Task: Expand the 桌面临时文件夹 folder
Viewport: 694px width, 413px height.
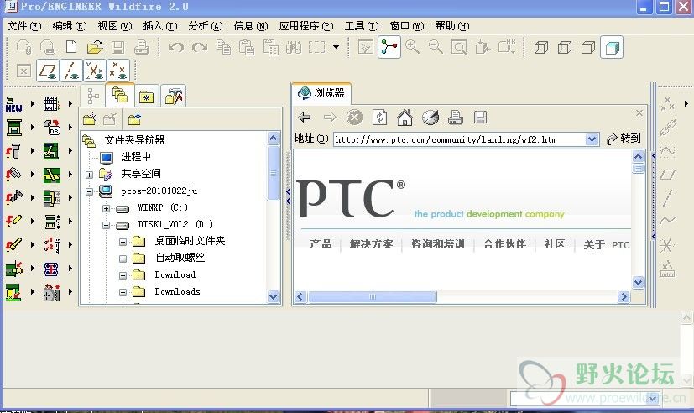Action: [123, 242]
